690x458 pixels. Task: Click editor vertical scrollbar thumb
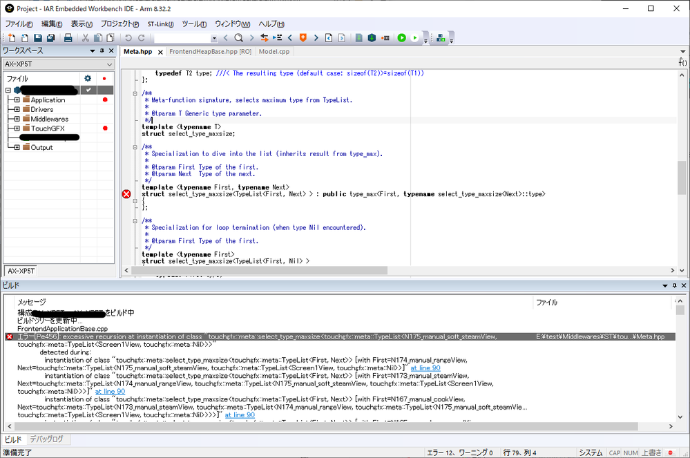tap(682, 178)
